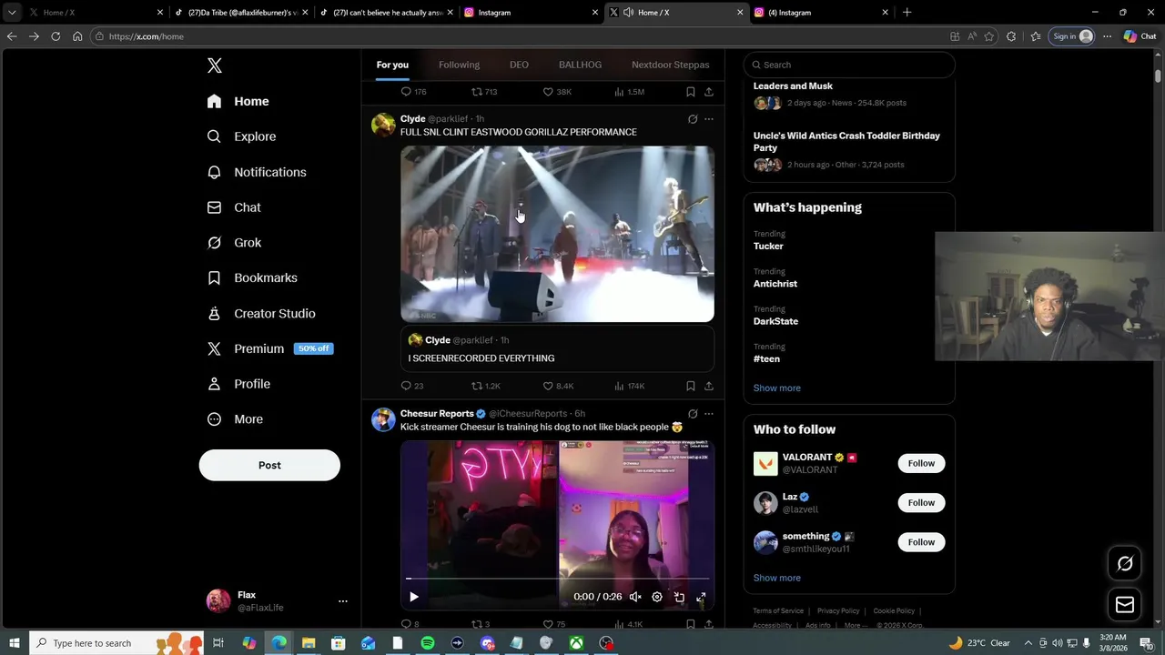Image resolution: width=1165 pixels, height=655 pixels.
Task: Open Grok actions on Clyde's post
Action: pos(693,119)
